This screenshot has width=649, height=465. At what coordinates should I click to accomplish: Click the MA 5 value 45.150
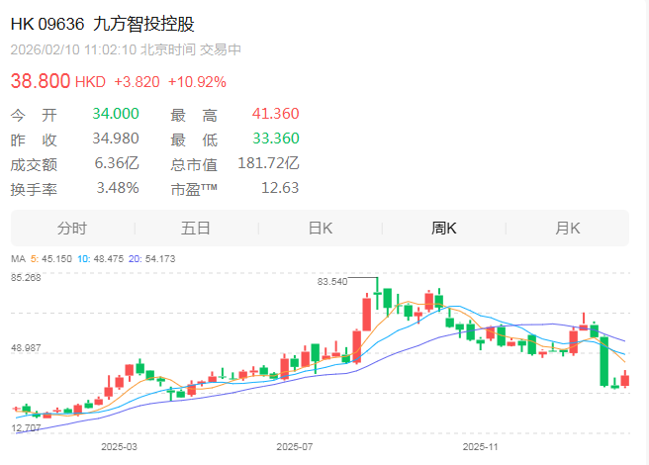pos(56,259)
